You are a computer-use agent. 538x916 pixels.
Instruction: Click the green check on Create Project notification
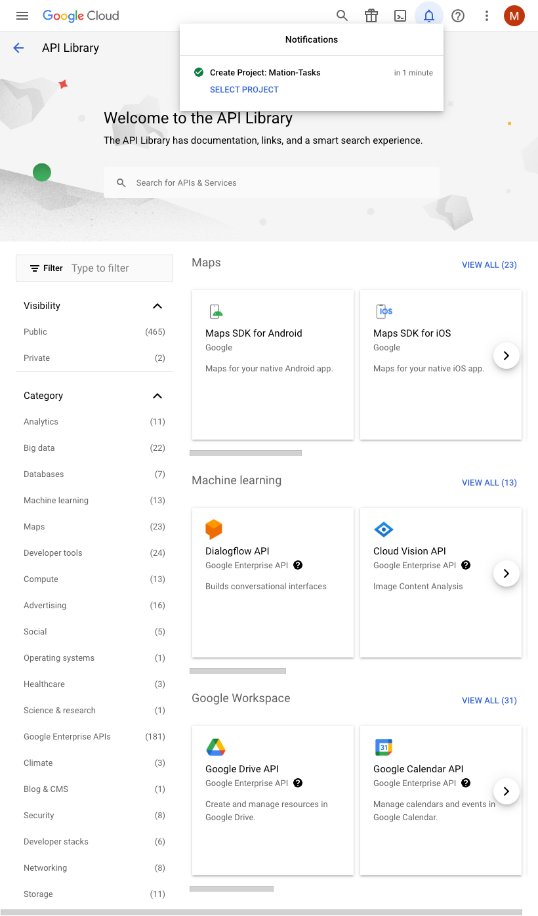click(x=199, y=72)
